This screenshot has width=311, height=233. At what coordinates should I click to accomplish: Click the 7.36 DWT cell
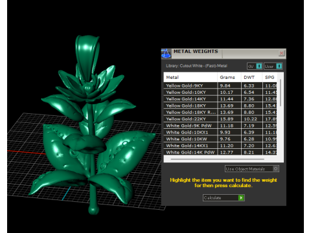pyautogui.click(x=252, y=99)
